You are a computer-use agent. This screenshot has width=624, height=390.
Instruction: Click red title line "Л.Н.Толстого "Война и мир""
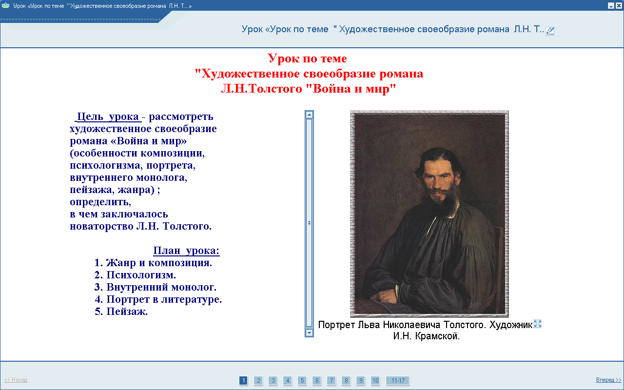pyautogui.click(x=308, y=90)
